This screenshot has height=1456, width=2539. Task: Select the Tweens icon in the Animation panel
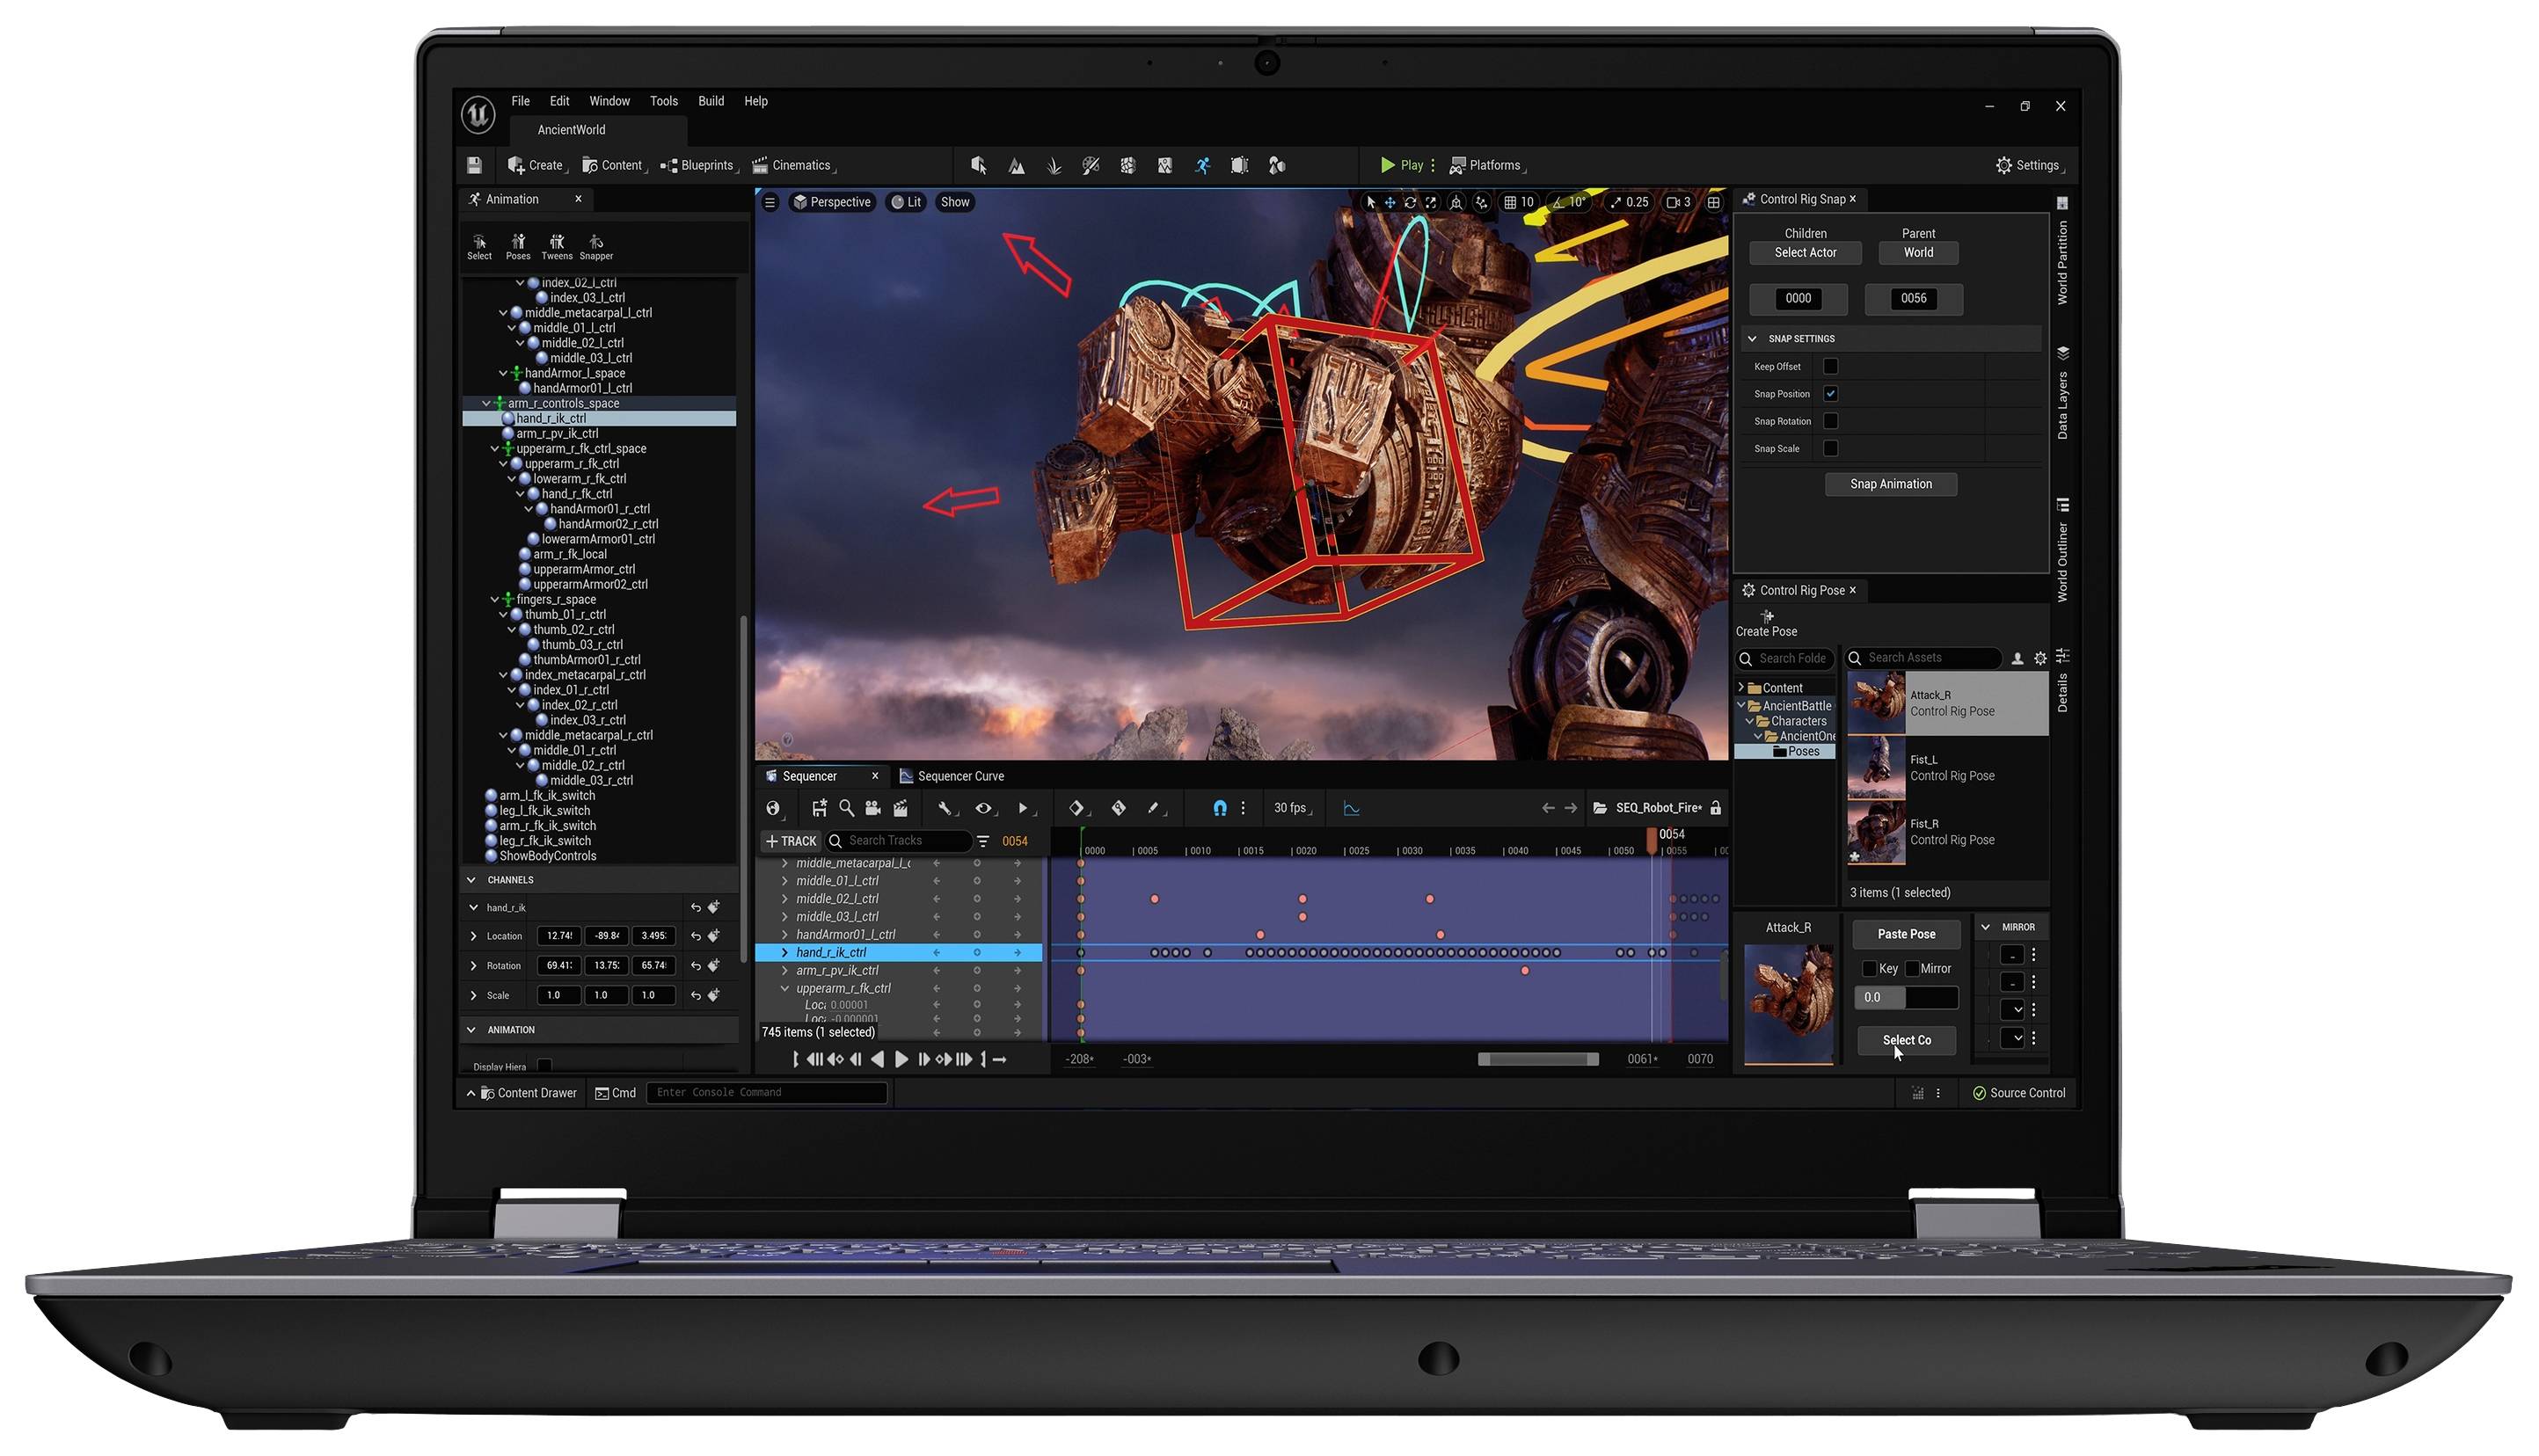coord(557,246)
